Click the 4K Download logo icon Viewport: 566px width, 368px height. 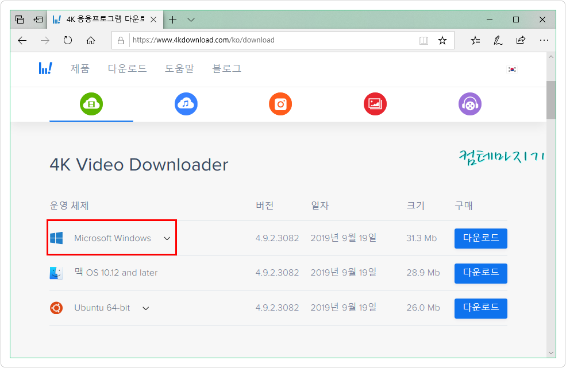45,68
